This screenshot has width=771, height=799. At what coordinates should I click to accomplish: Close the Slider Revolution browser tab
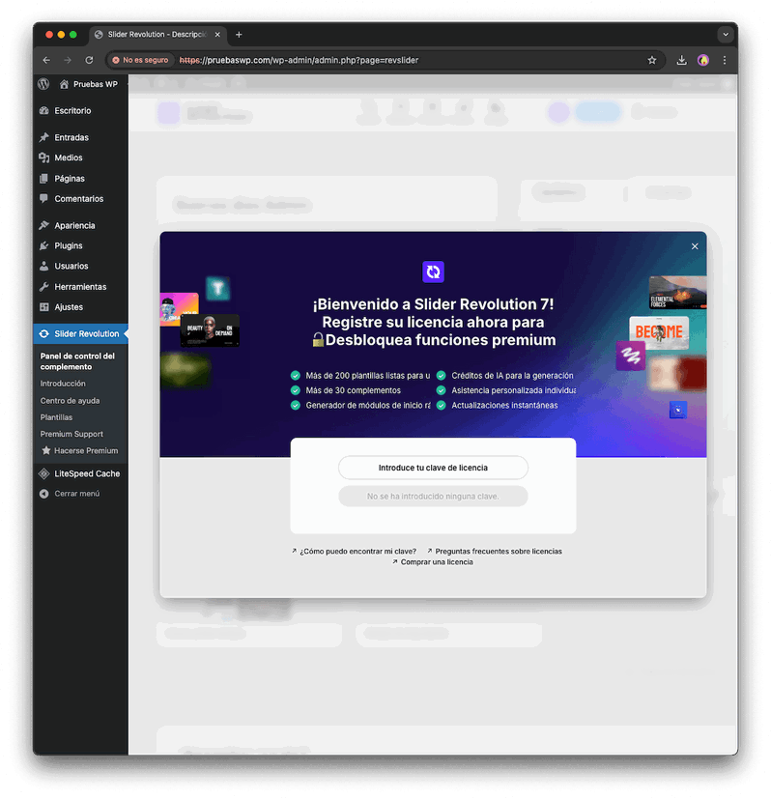(217, 35)
